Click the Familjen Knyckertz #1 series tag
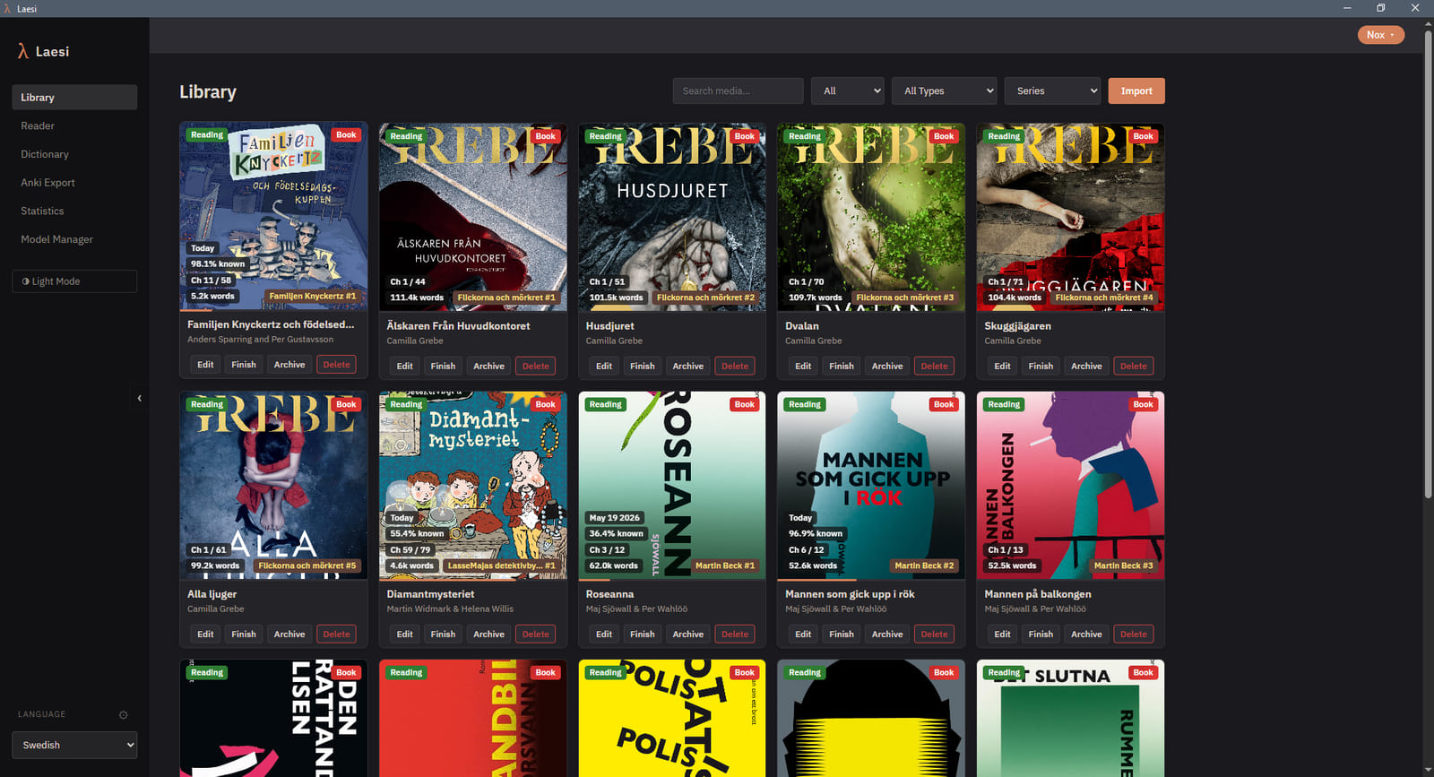Viewport: 1434px width, 777px height. (x=313, y=296)
